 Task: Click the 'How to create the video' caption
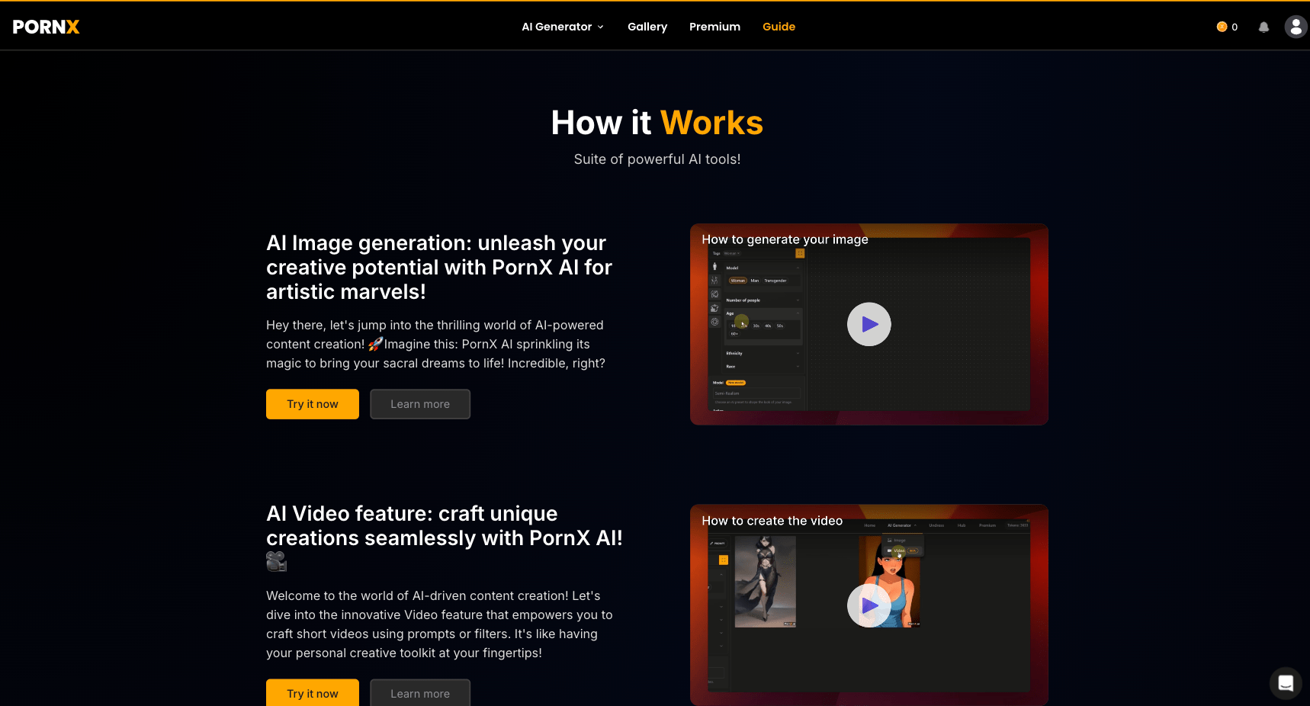click(x=772, y=521)
